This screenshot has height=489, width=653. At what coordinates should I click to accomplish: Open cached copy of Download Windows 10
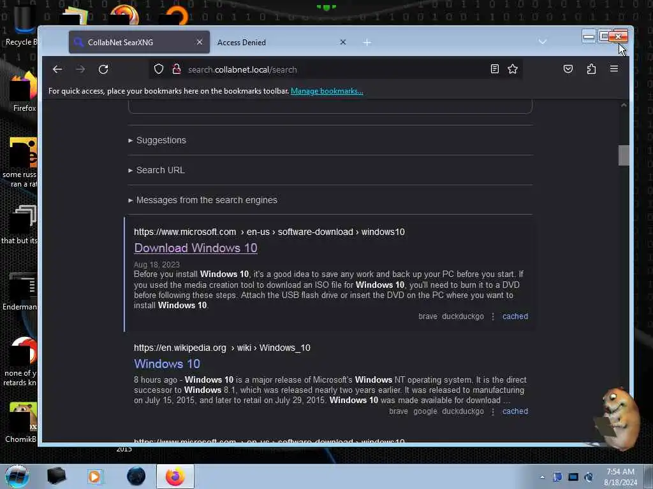[515, 316]
